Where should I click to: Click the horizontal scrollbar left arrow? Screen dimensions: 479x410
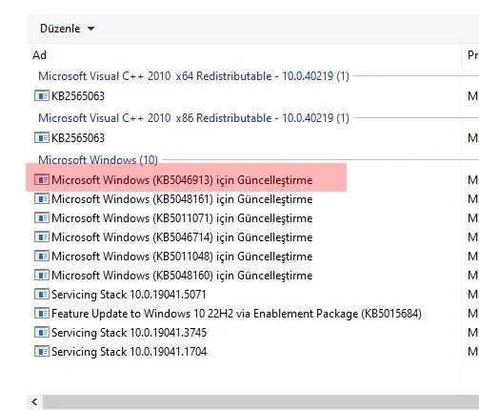(x=34, y=401)
